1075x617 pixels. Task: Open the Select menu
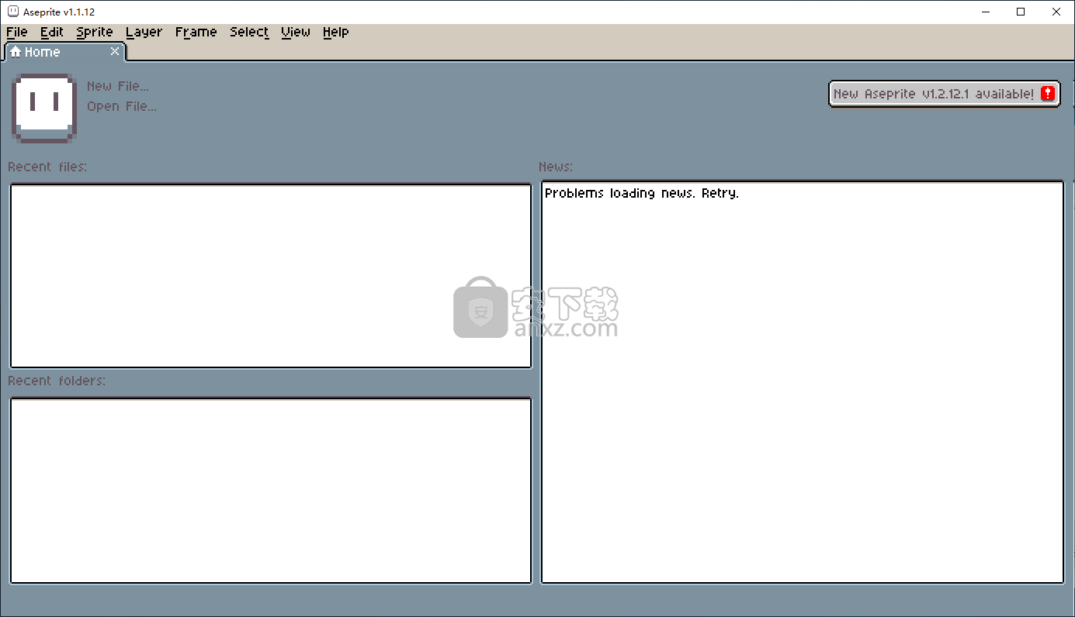pos(249,32)
